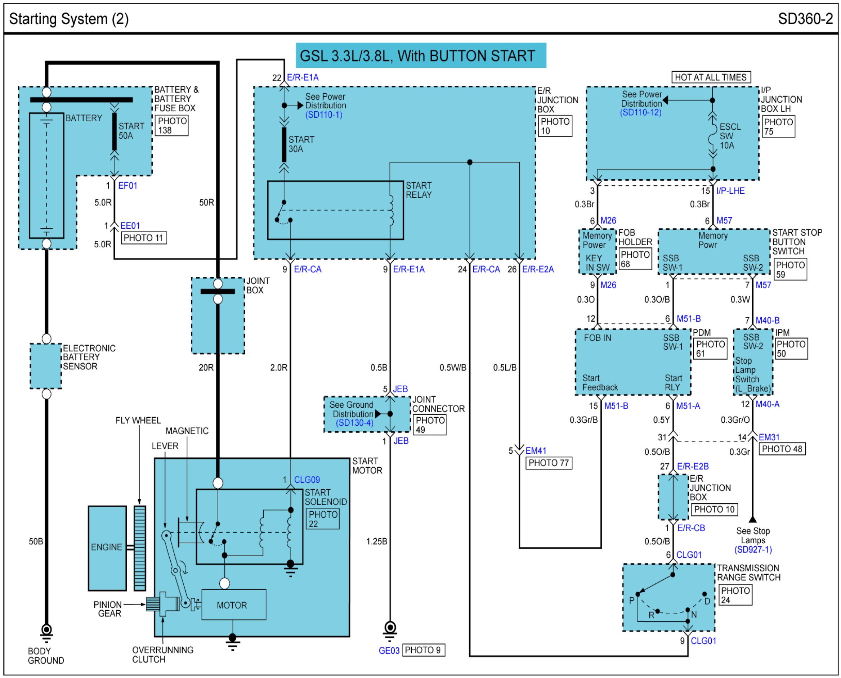Screen dimensions: 841x678
Task: Open the SD927-1 stop lamps reference
Action: click(x=753, y=550)
